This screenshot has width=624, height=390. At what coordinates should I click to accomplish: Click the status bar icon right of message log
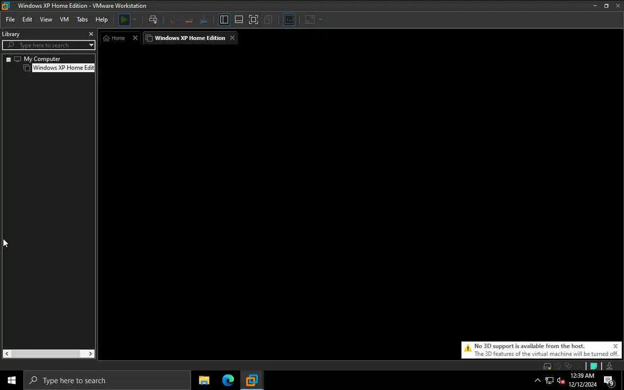[x=609, y=366]
